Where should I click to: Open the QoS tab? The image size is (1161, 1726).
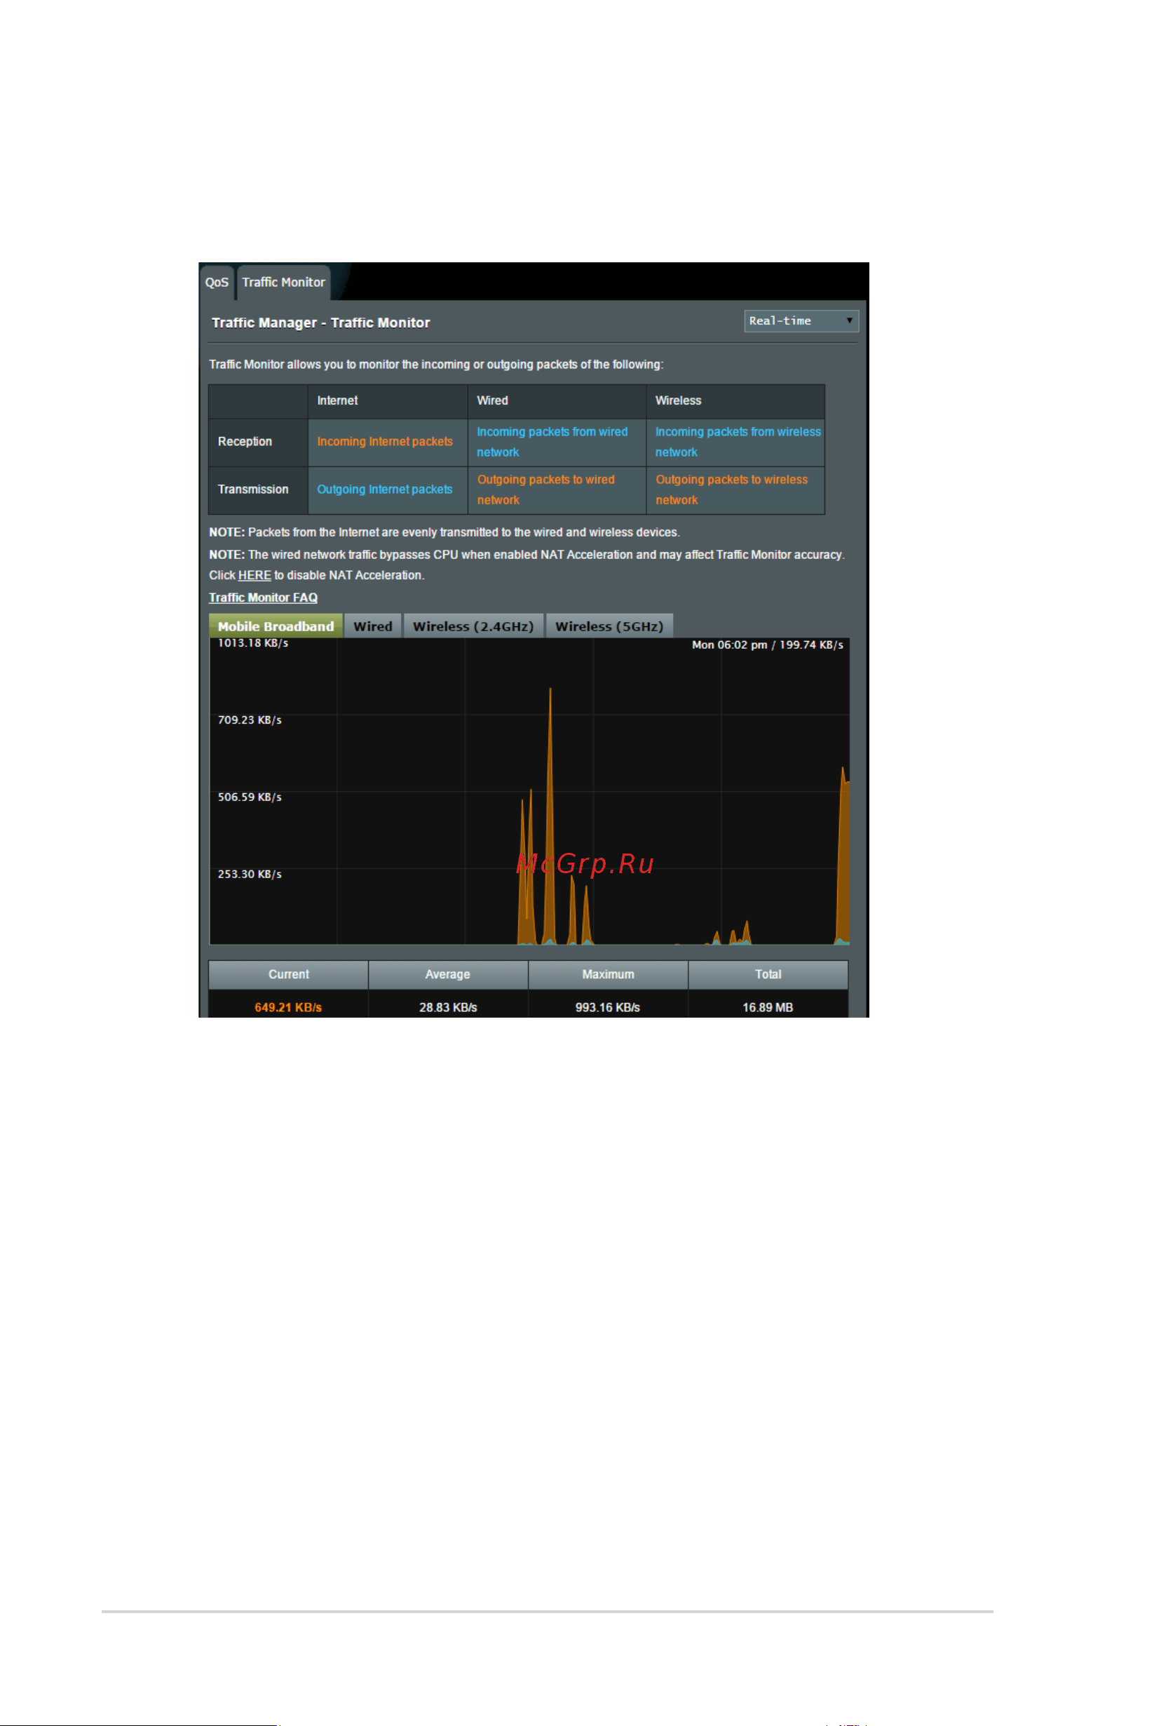[x=217, y=282]
